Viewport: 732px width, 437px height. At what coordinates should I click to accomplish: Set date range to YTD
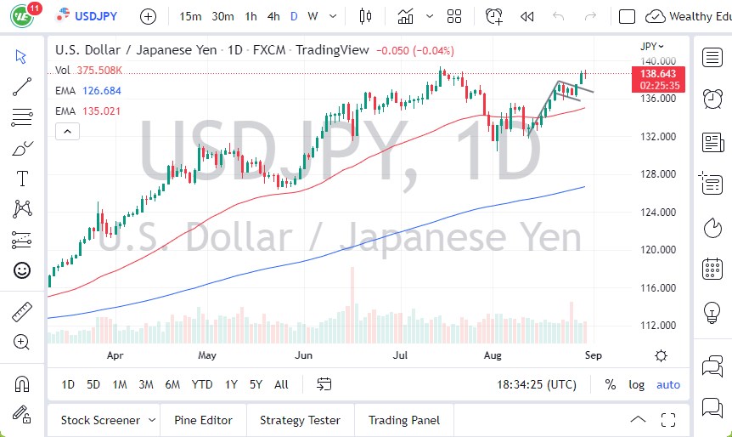202,384
